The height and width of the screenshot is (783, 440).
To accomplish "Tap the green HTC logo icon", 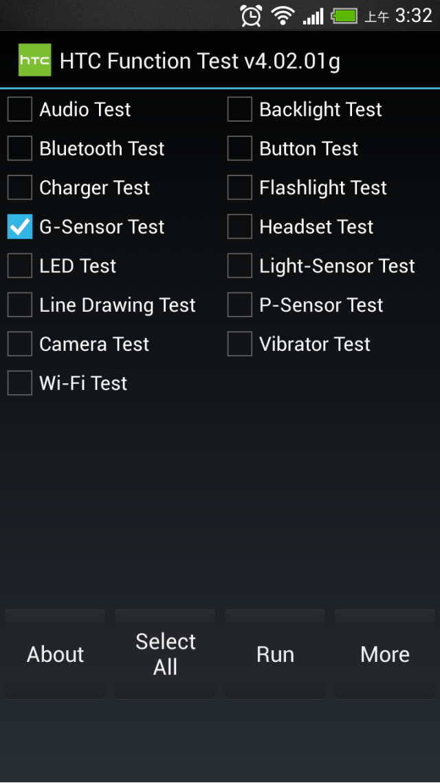I will tap(34, 60).
